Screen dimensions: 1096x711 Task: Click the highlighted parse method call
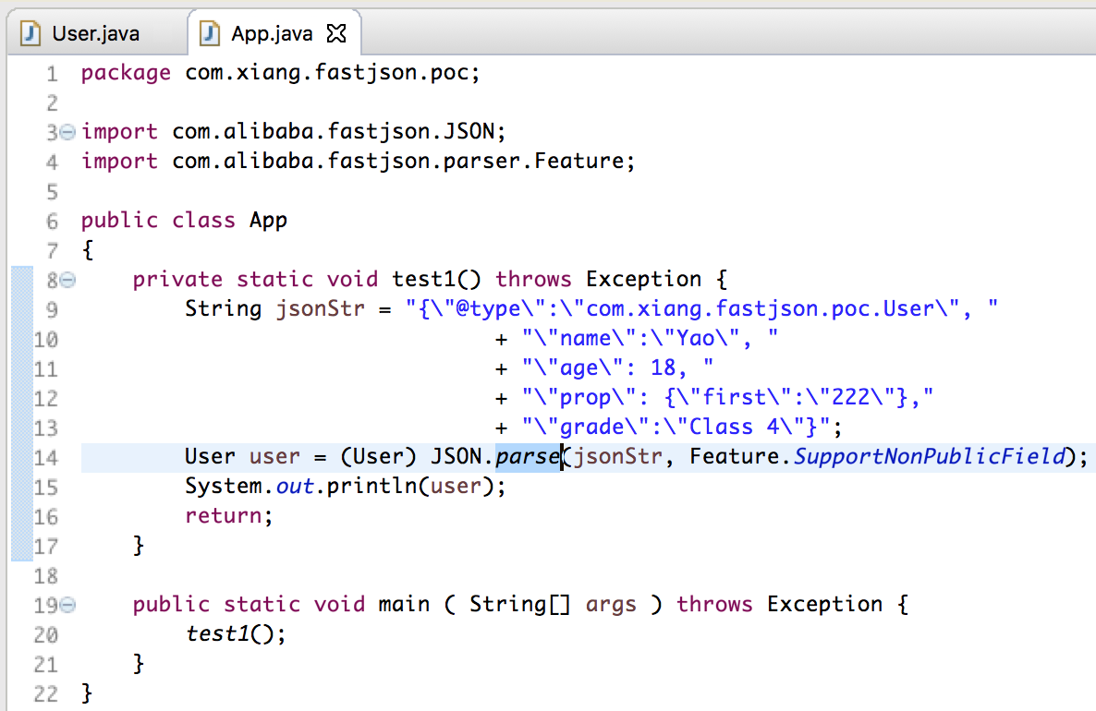click(x=528, y=457)
